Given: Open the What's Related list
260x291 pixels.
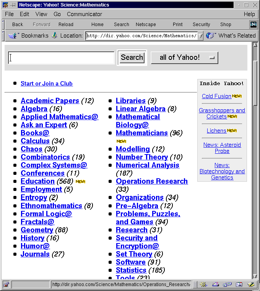Looking at the screenshot, I should pyautogui.click(x=237, y=36).
